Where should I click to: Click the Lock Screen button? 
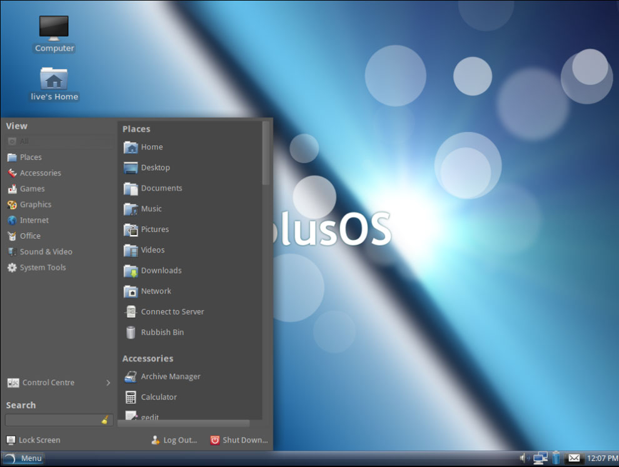(34, 439)
